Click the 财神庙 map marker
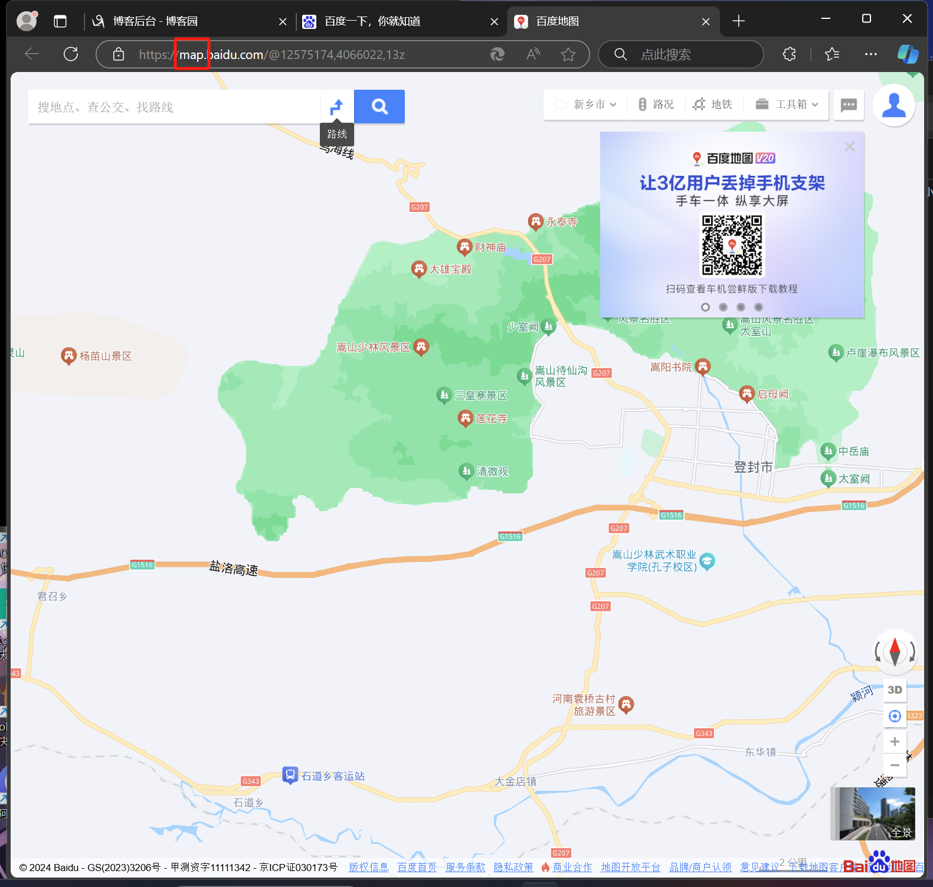The height and width of the screenshot is (887, 933). 465,247
